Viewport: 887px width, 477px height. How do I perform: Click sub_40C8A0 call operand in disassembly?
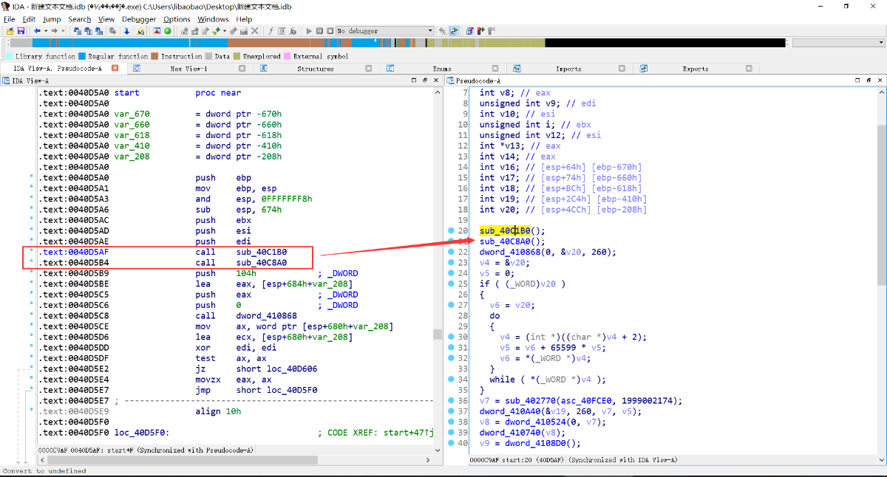point(262,263)
